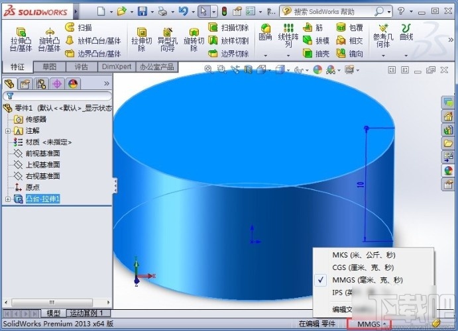Expand more FeatureManager tabs chevron
The height and width of the screenshot is (331, 458).
[107, 83]
